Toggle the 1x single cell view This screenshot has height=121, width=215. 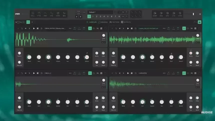pyautogui.click(x=17, y=22)
